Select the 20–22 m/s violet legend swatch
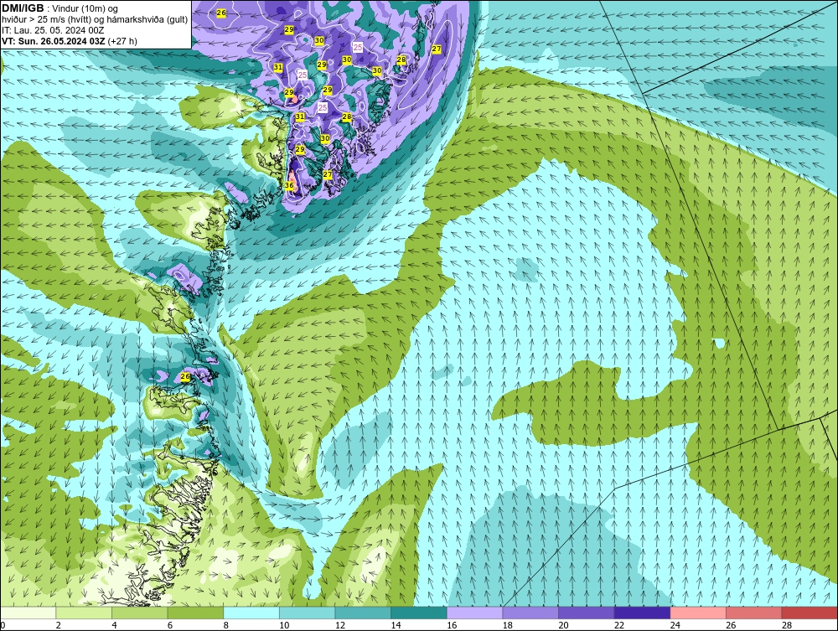Screen dimensions: 838x631 (x=587, y=613)
